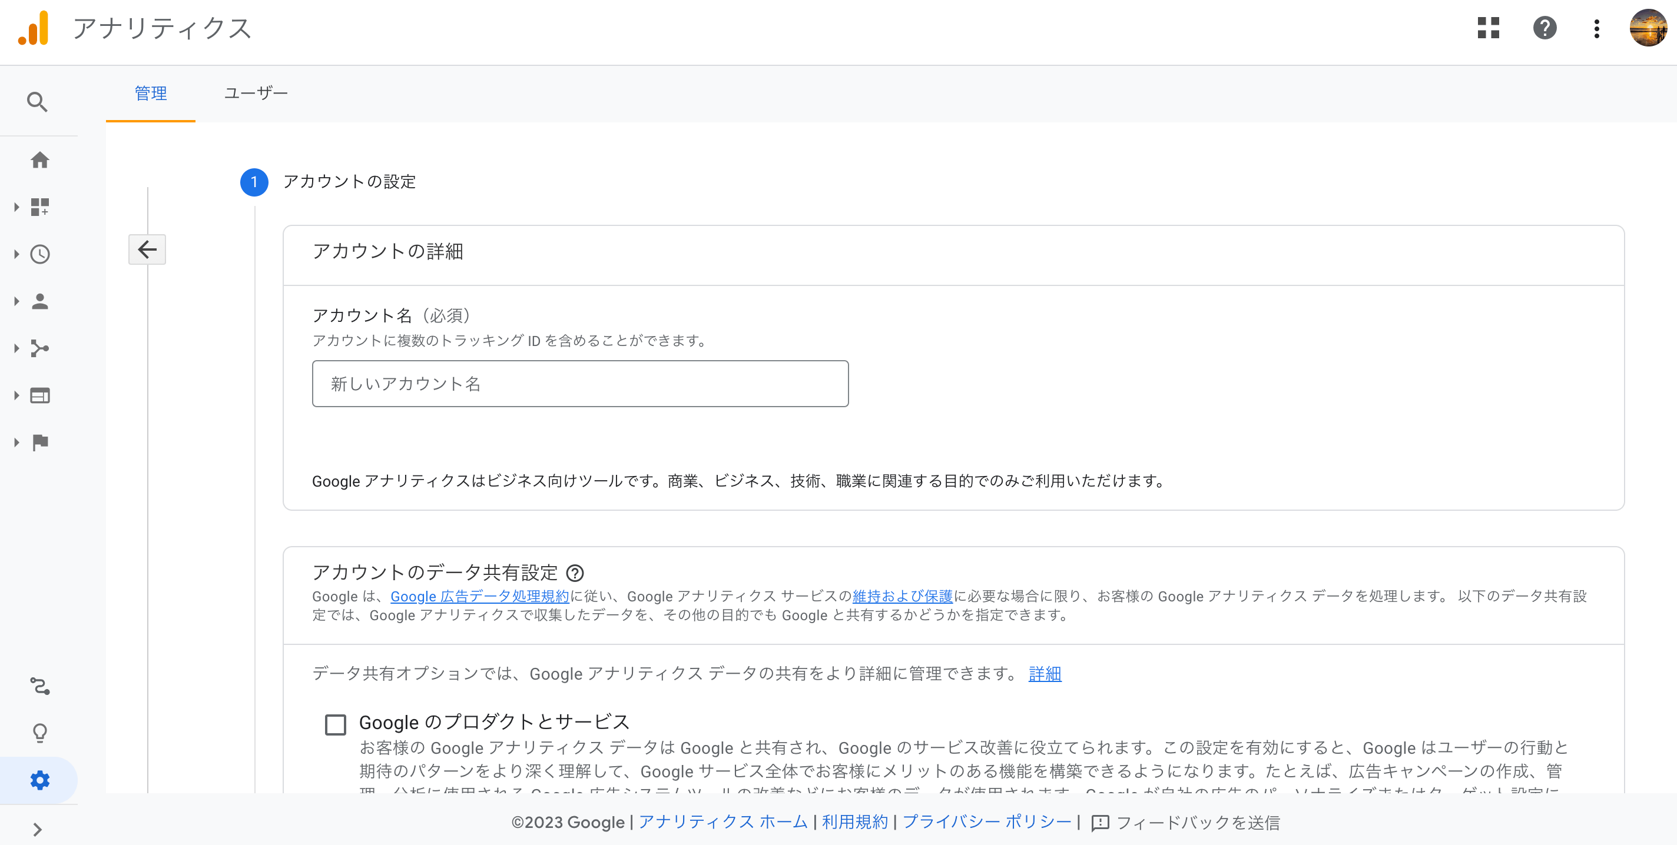The height and width of the screenshot is (845, 1677).
Task: Open the three-dot more options menu
Action: [x=1596, y=29]
